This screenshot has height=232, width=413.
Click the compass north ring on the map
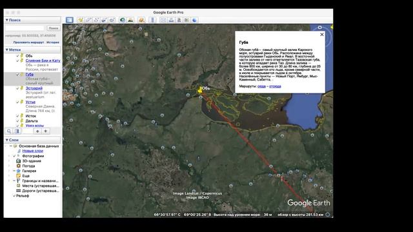(320, 27)
